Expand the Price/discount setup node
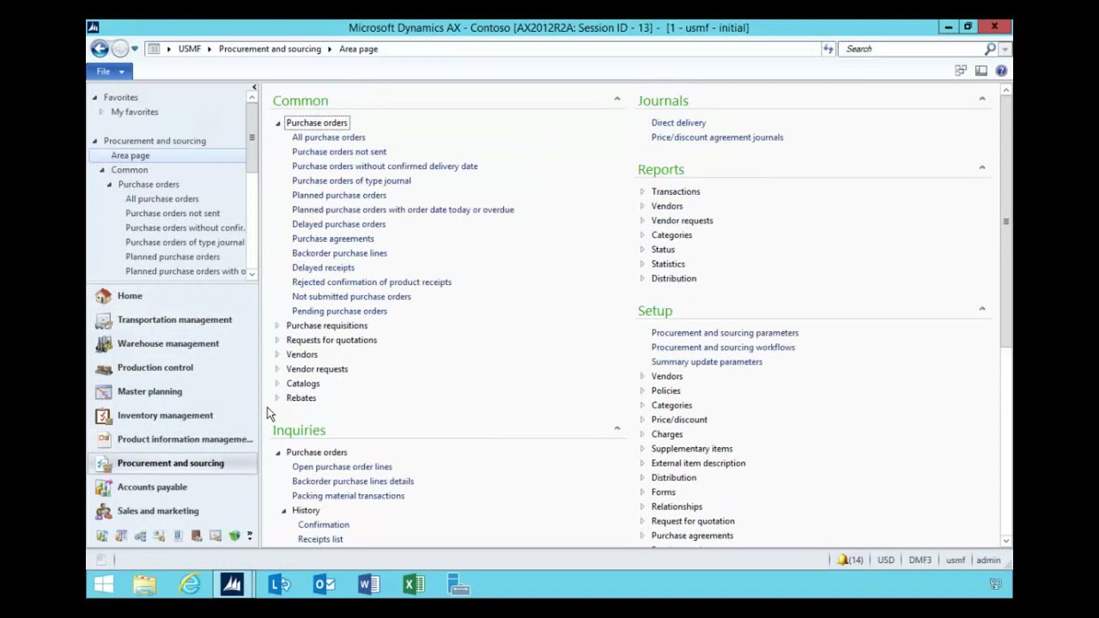The width and height of the screenshot is (1099, 618). click(642, 421)
